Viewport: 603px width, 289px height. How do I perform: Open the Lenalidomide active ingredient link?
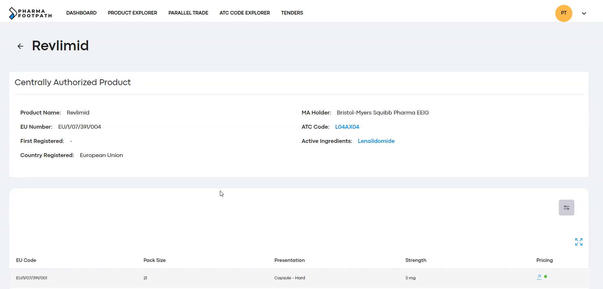point(376,141)
